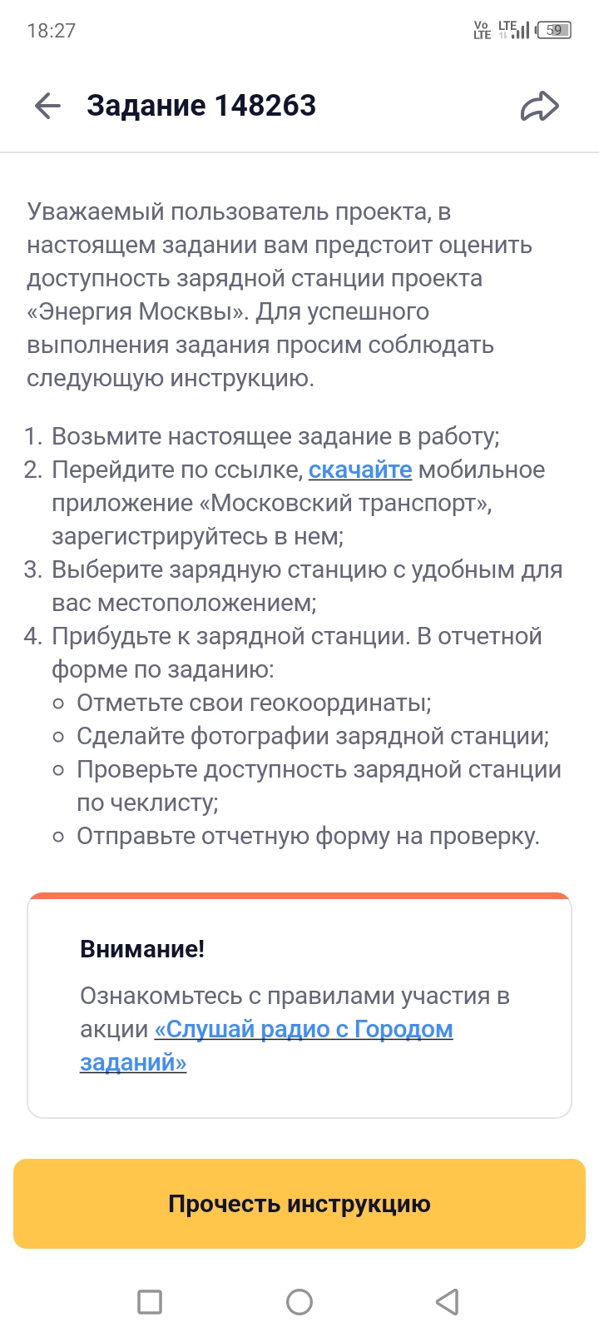Tap the «Прочесть инструкцию» button
This screenshot has width=599, height=1342.
[x=299, y=1204]
